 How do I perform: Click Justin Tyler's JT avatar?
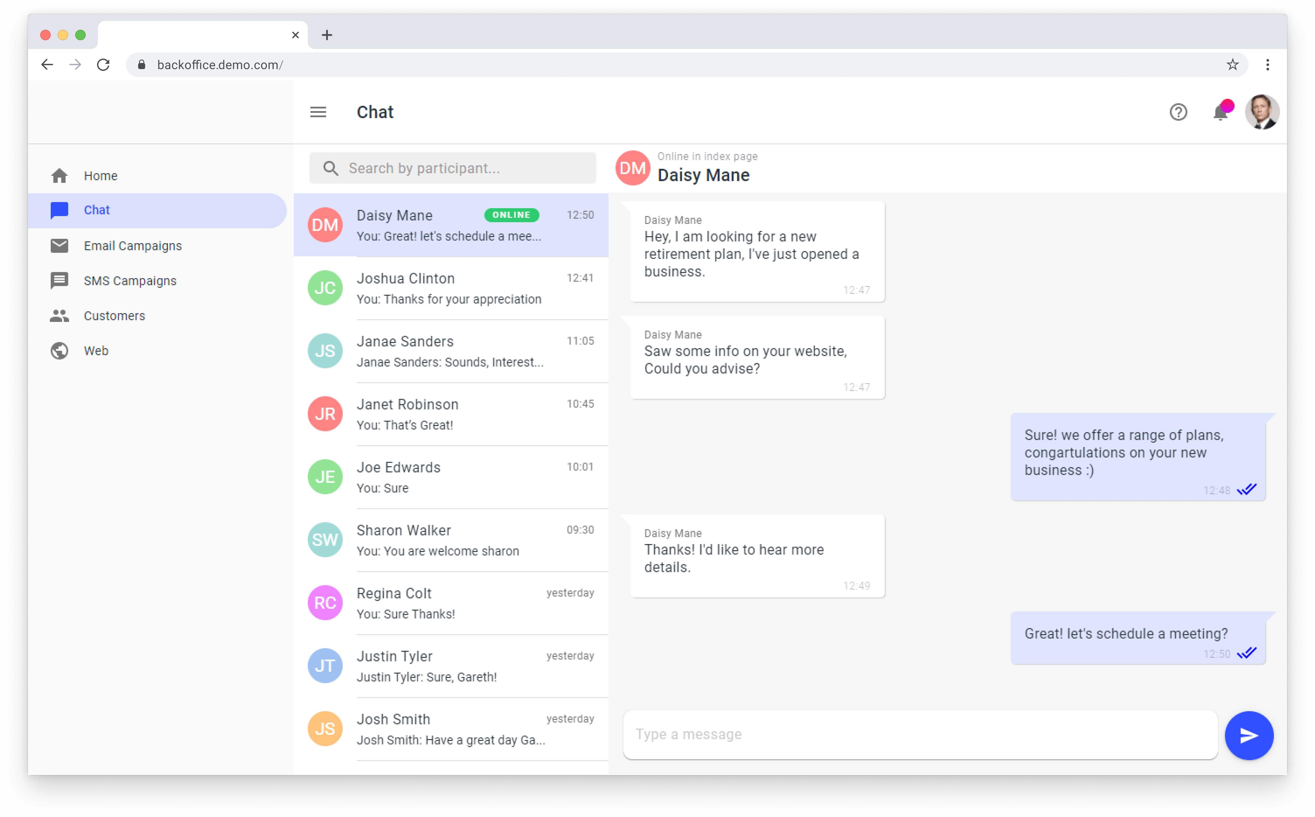[325, 666]
